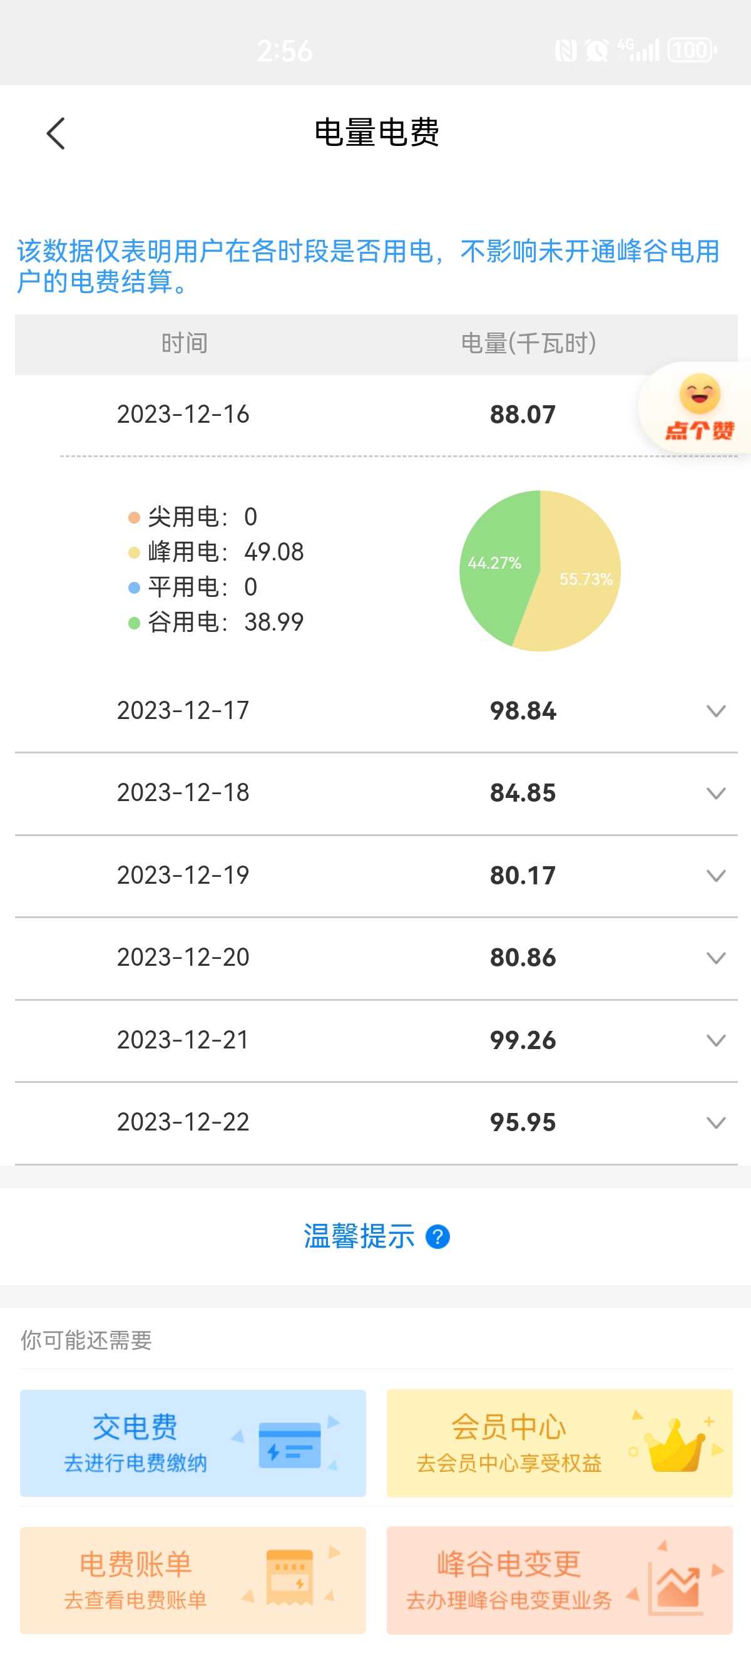
Task: Open the 温馨提示 link
Action: pyautogui.click(x=359, y=1237)
